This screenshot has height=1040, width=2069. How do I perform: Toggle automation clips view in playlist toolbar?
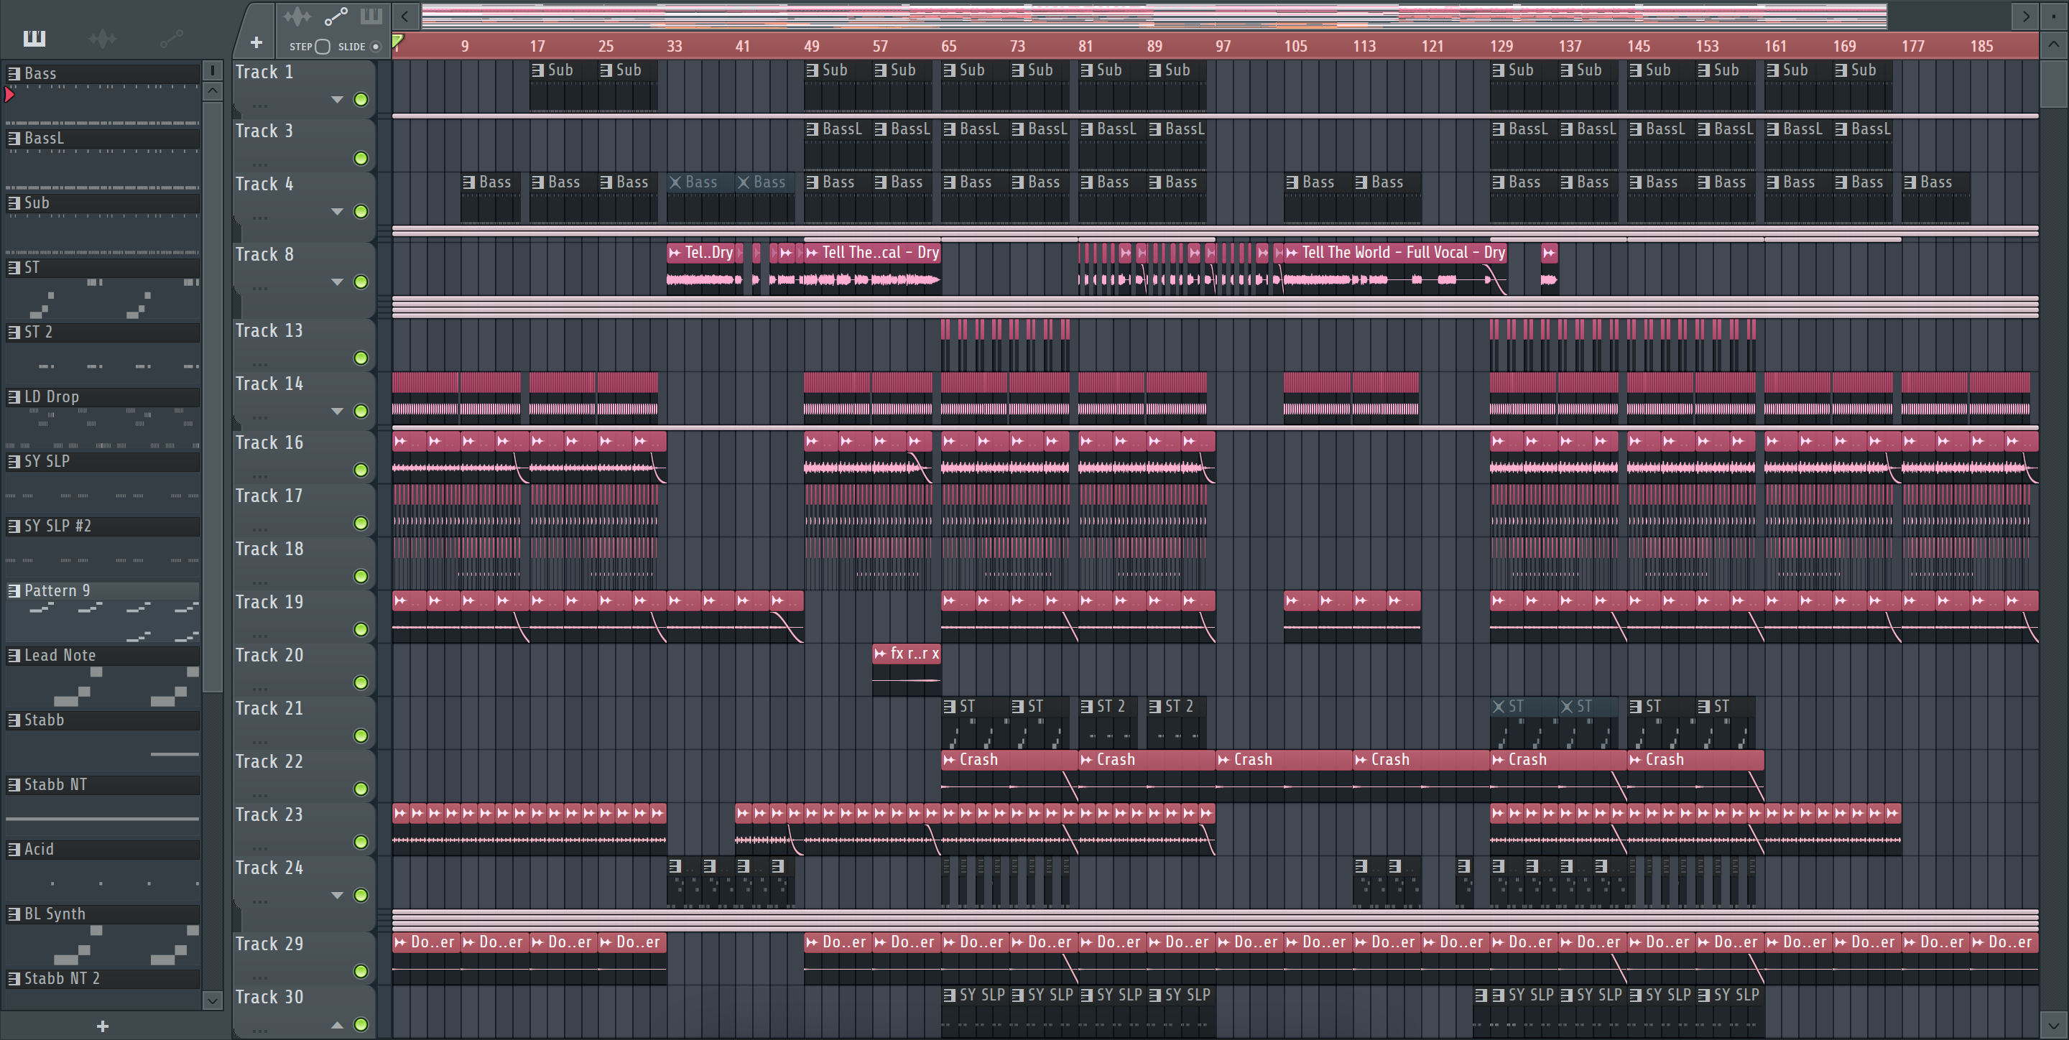coord(335,16)
